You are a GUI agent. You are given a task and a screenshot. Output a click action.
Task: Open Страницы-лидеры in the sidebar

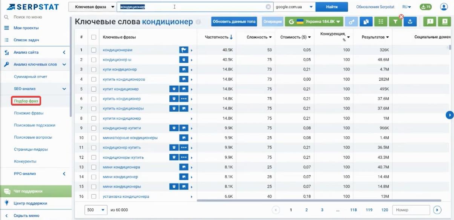(x=31, y=149)
